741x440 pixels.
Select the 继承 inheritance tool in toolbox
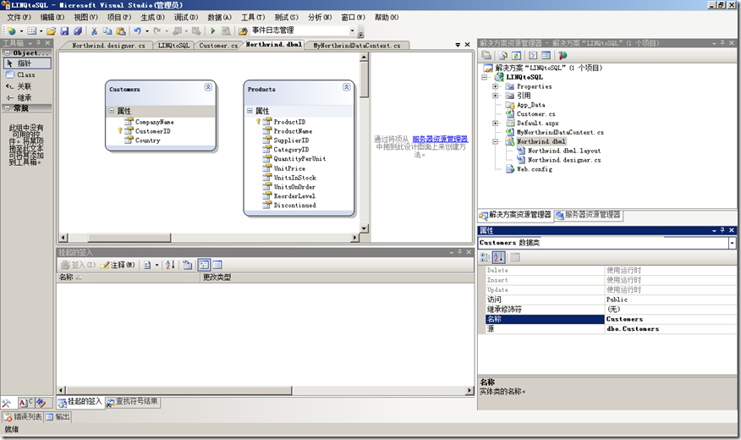[x=27, y=97]
